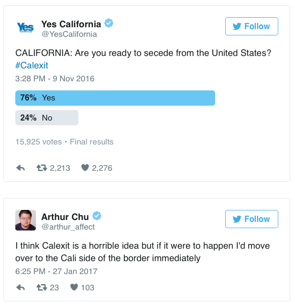
Task: Open the @YesCalifornia handle
Action: coord(69,34)
